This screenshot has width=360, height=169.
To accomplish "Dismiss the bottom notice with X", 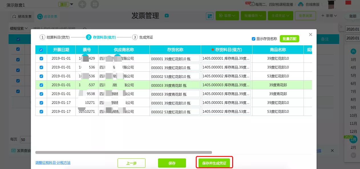I will (332, 150).
